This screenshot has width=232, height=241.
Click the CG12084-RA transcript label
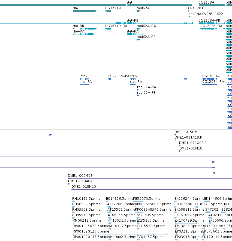pyautogui.click(x=212, y=26)
